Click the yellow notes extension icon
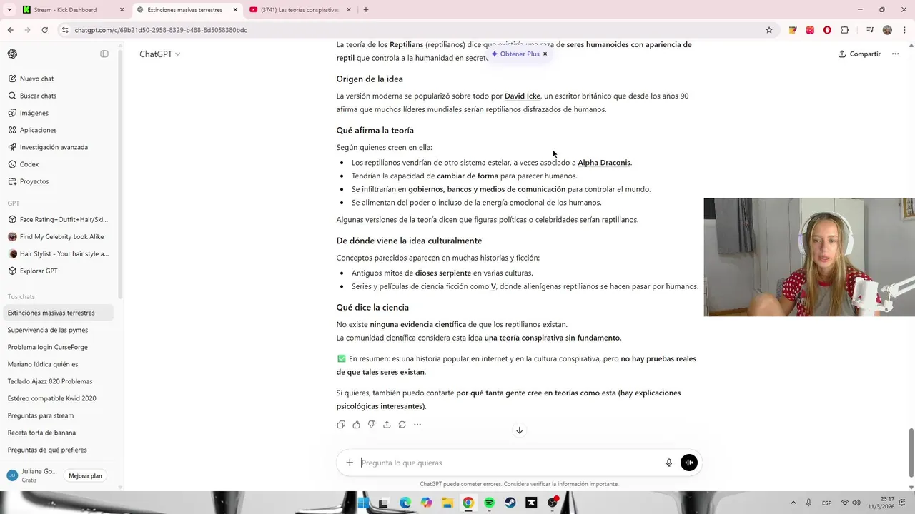915x514 pixels. click(793, 30)
